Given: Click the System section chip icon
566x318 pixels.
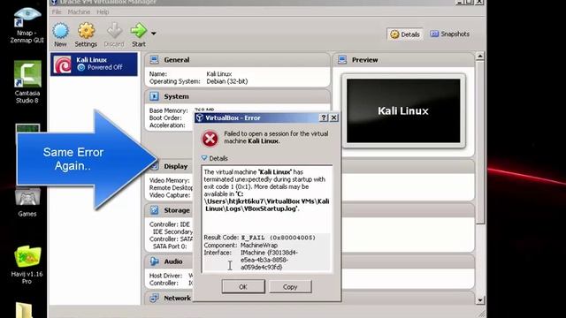Looking at the screenshot, I should (154, 96).
